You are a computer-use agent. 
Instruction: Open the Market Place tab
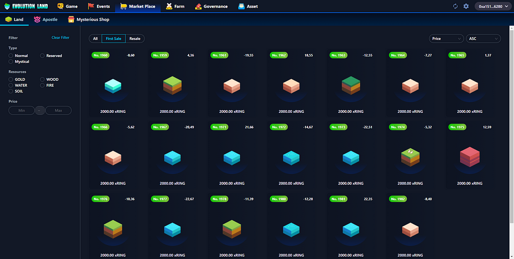pos(138,6)
